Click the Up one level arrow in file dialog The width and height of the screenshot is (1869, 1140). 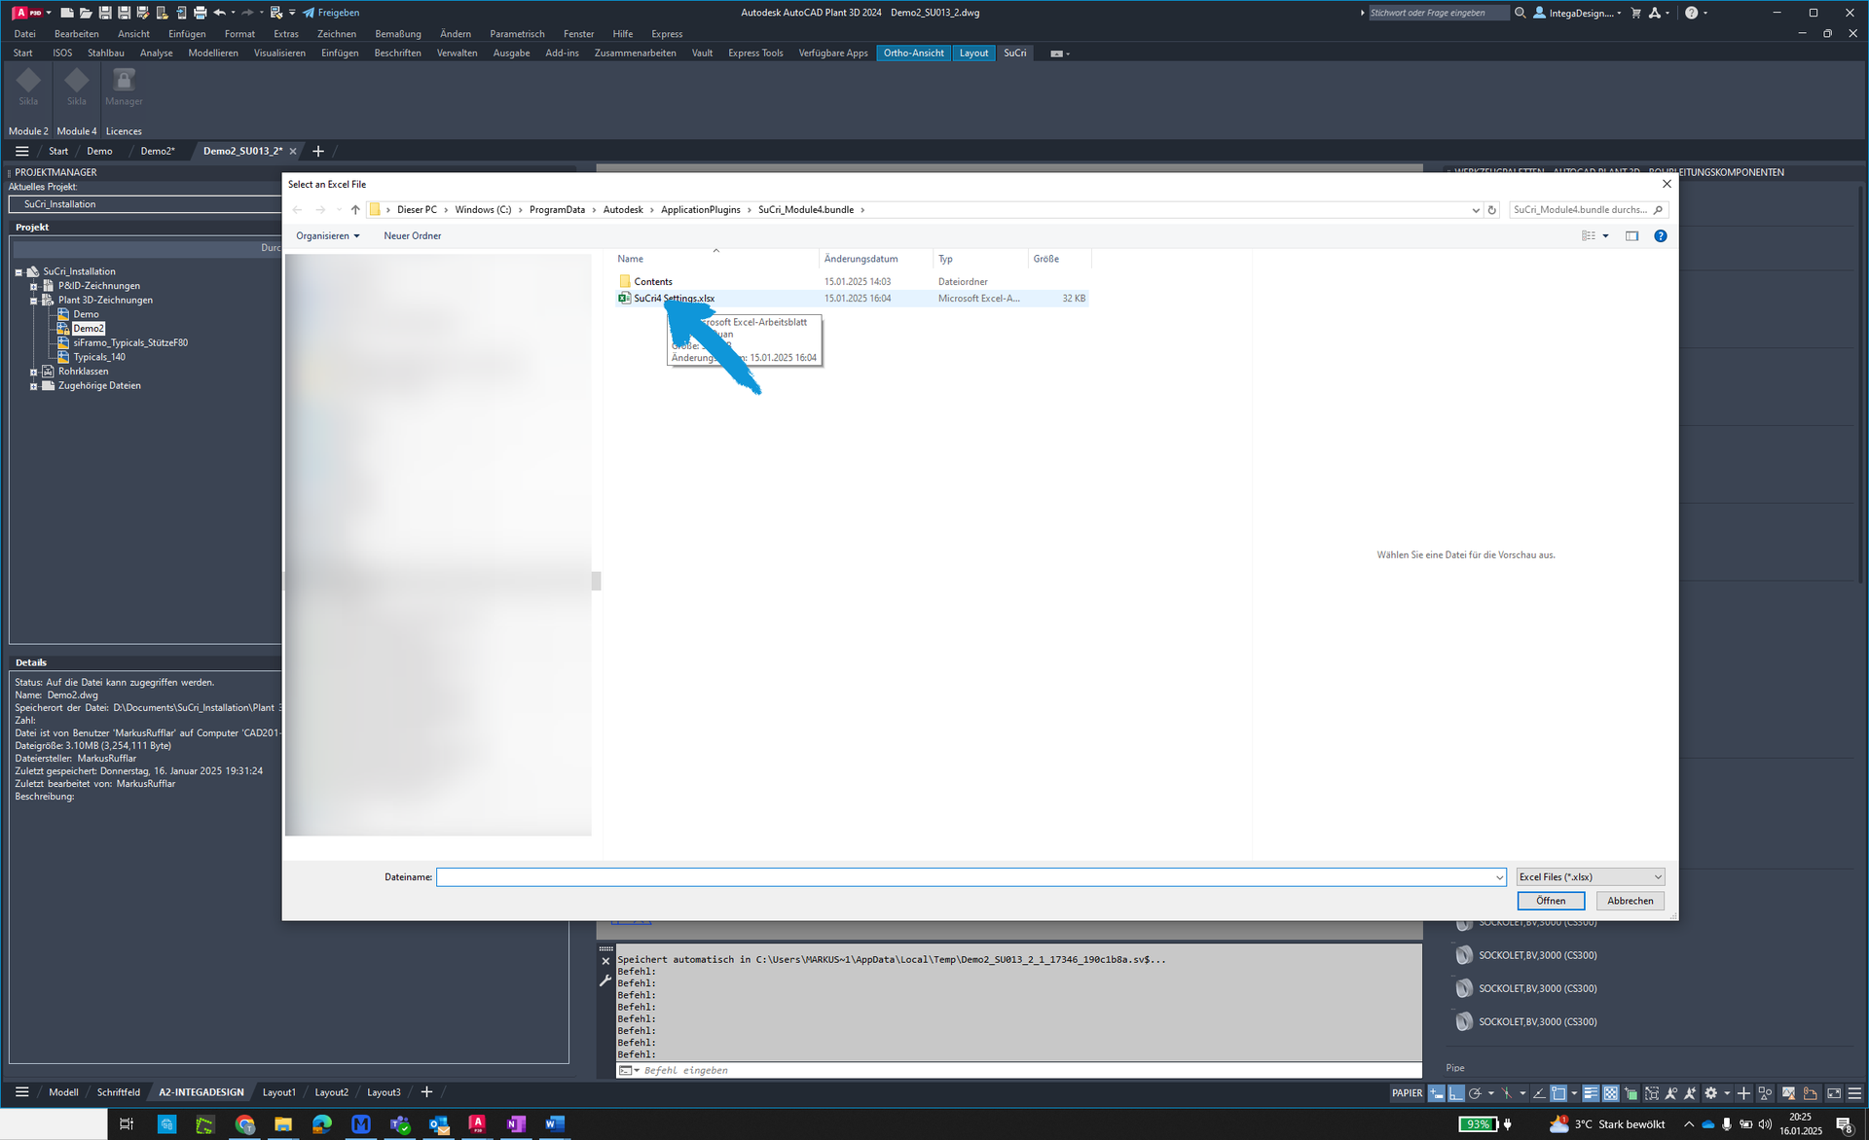(355, 210)
